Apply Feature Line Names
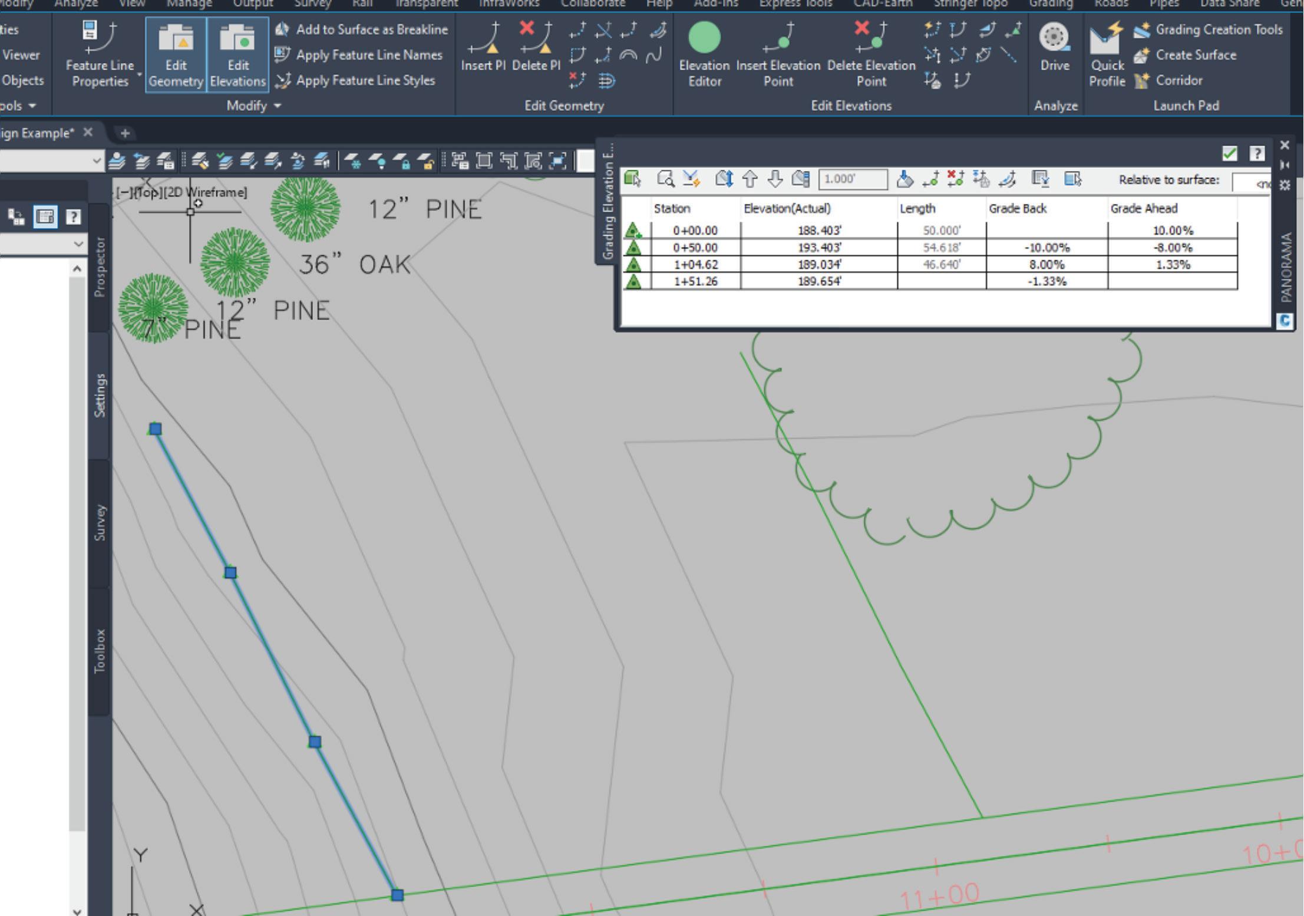The image size is (1304, 916). coord(359,55)
